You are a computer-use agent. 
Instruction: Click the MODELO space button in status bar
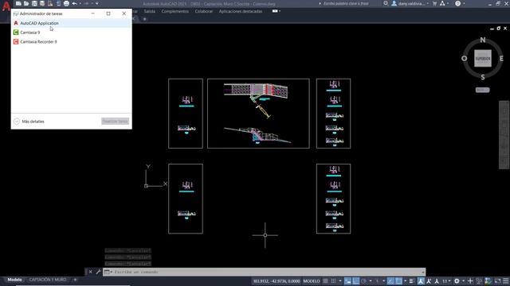(312, 280)
